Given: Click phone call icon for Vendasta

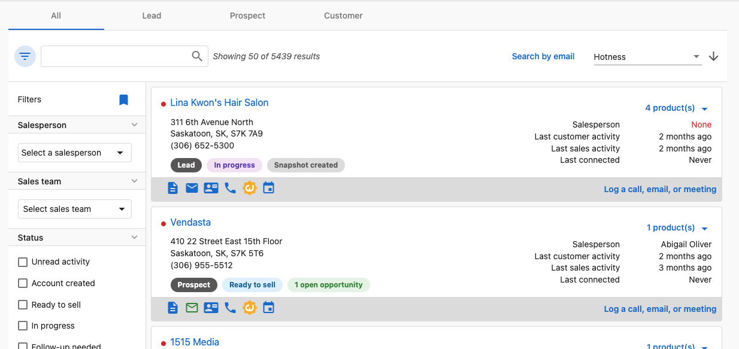Looking at the screenshot, I should point(230,308).
